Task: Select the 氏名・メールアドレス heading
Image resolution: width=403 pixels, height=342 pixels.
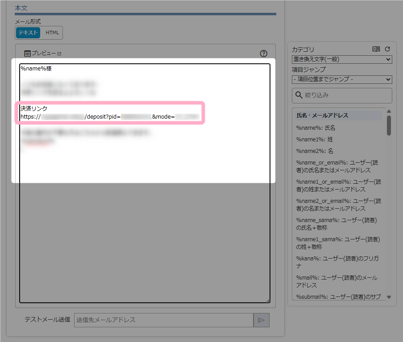Action: pos(337,115)
